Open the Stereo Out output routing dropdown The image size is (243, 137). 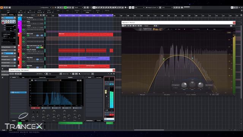click(x=66, y=74)
